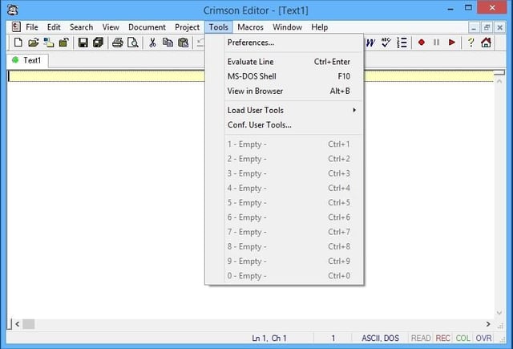Screen dimensions: 513x349
Task: Toggle COL column mode indicator
Action: point(463,338)
